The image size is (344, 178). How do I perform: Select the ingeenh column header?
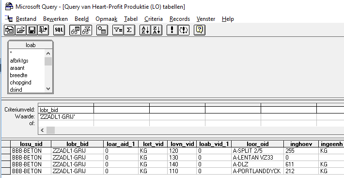pyautogui.click(x=331, y=144)
